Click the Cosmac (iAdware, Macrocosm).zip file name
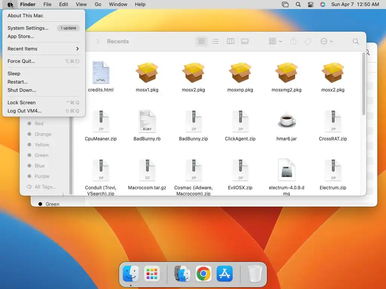Screen dimensions: 386x289 tap(193, 190)
